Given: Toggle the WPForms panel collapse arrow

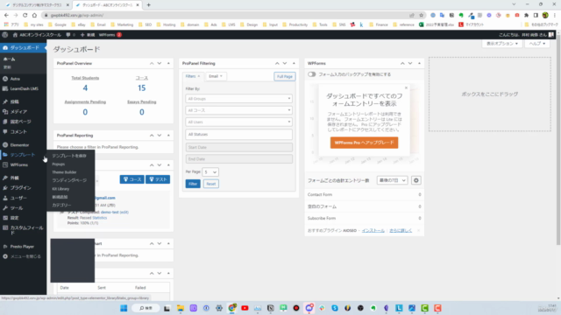Looking at the screenshot, I should (419, 63).
